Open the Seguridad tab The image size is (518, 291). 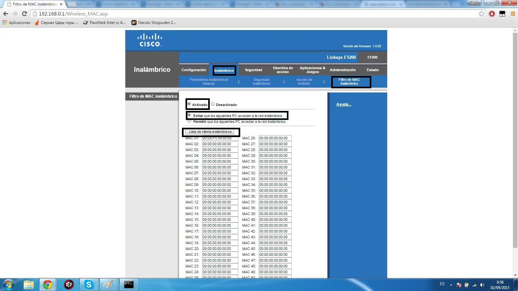click(253, 70)
